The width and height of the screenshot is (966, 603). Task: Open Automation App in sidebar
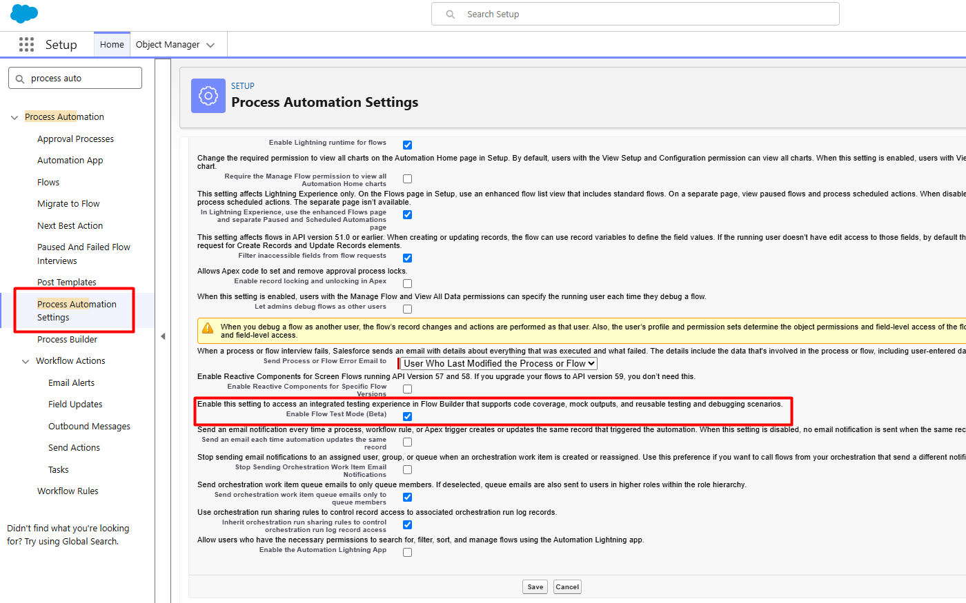pos(70,160)
